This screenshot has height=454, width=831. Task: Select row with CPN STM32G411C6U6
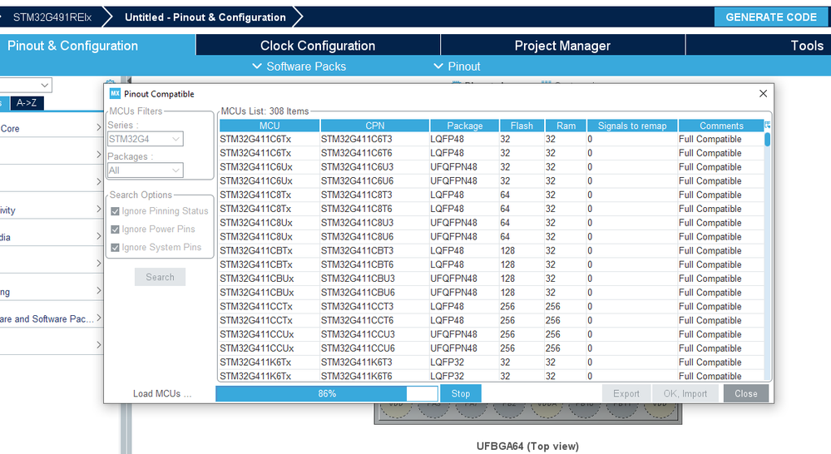point(492,181)
